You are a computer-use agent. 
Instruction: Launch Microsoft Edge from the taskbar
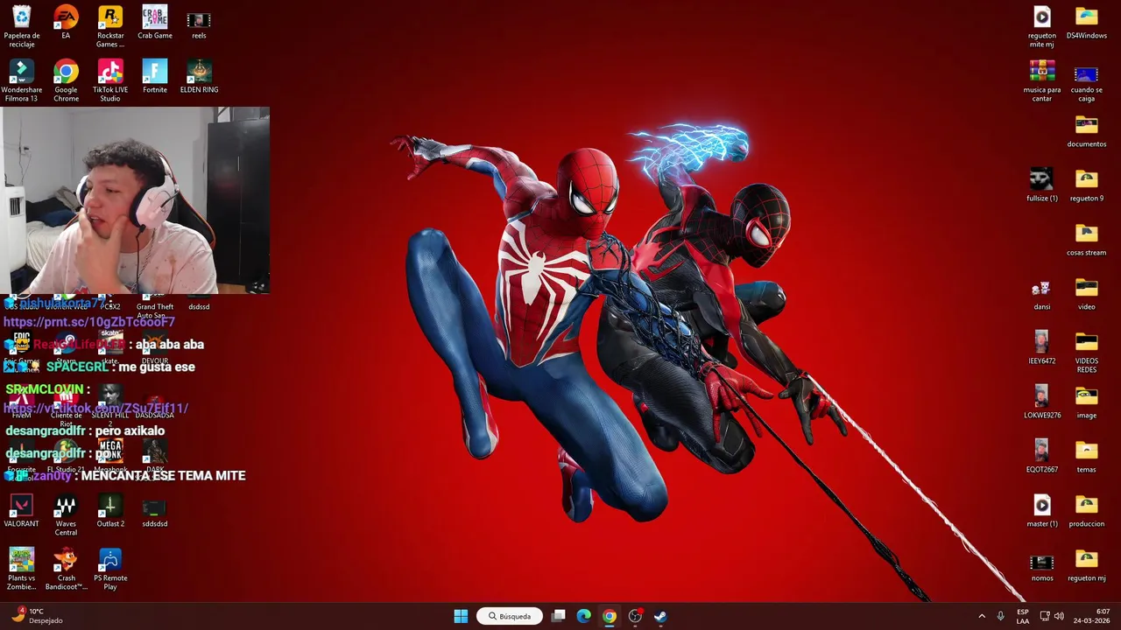tap(583, 616)
